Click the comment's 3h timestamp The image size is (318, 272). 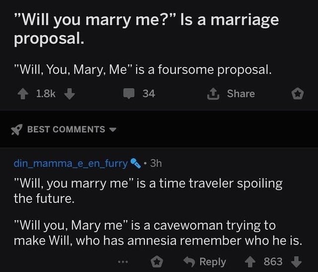tap(156, 163)
